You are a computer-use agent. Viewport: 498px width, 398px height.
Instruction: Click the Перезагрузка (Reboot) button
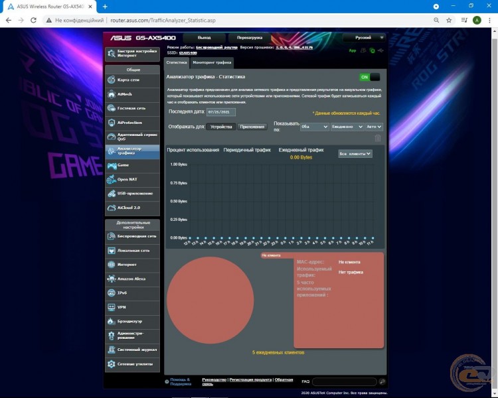[250, 38]
